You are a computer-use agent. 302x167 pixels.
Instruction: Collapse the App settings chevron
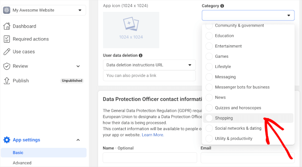[78, 140]
